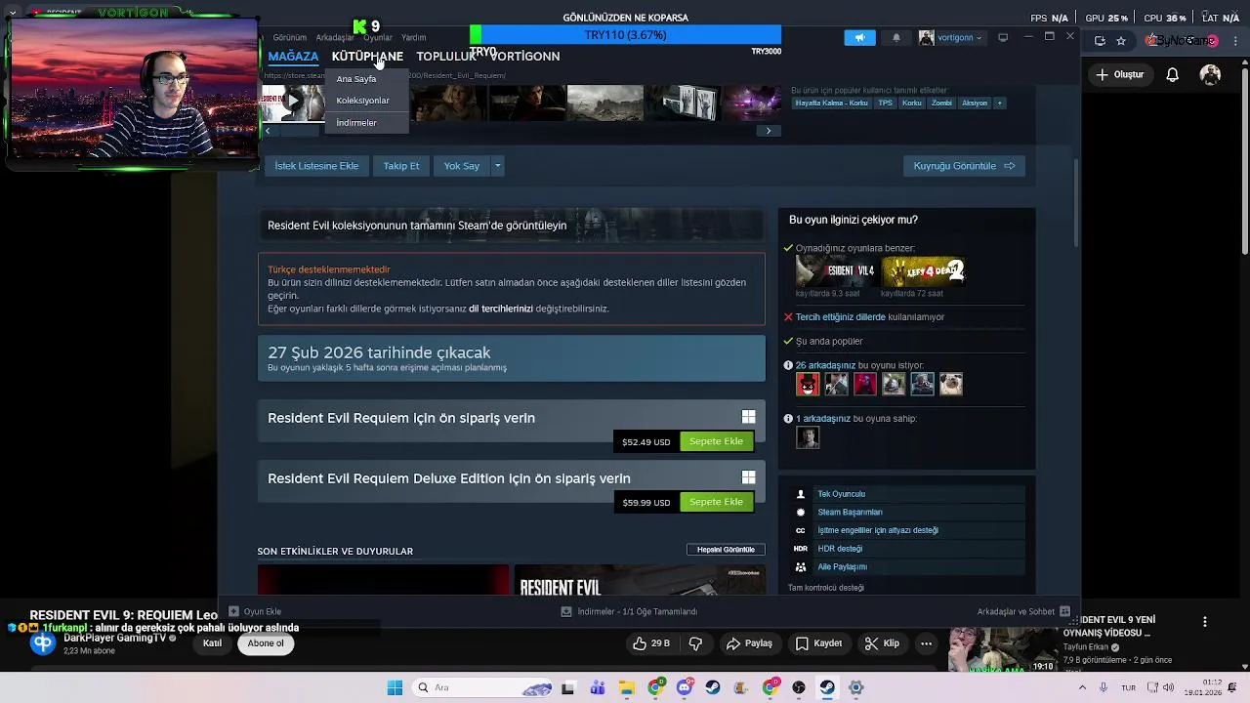Open the Görünüm menu
Viewport: 1250px width, 703px height.
click(x=290, y=37)
